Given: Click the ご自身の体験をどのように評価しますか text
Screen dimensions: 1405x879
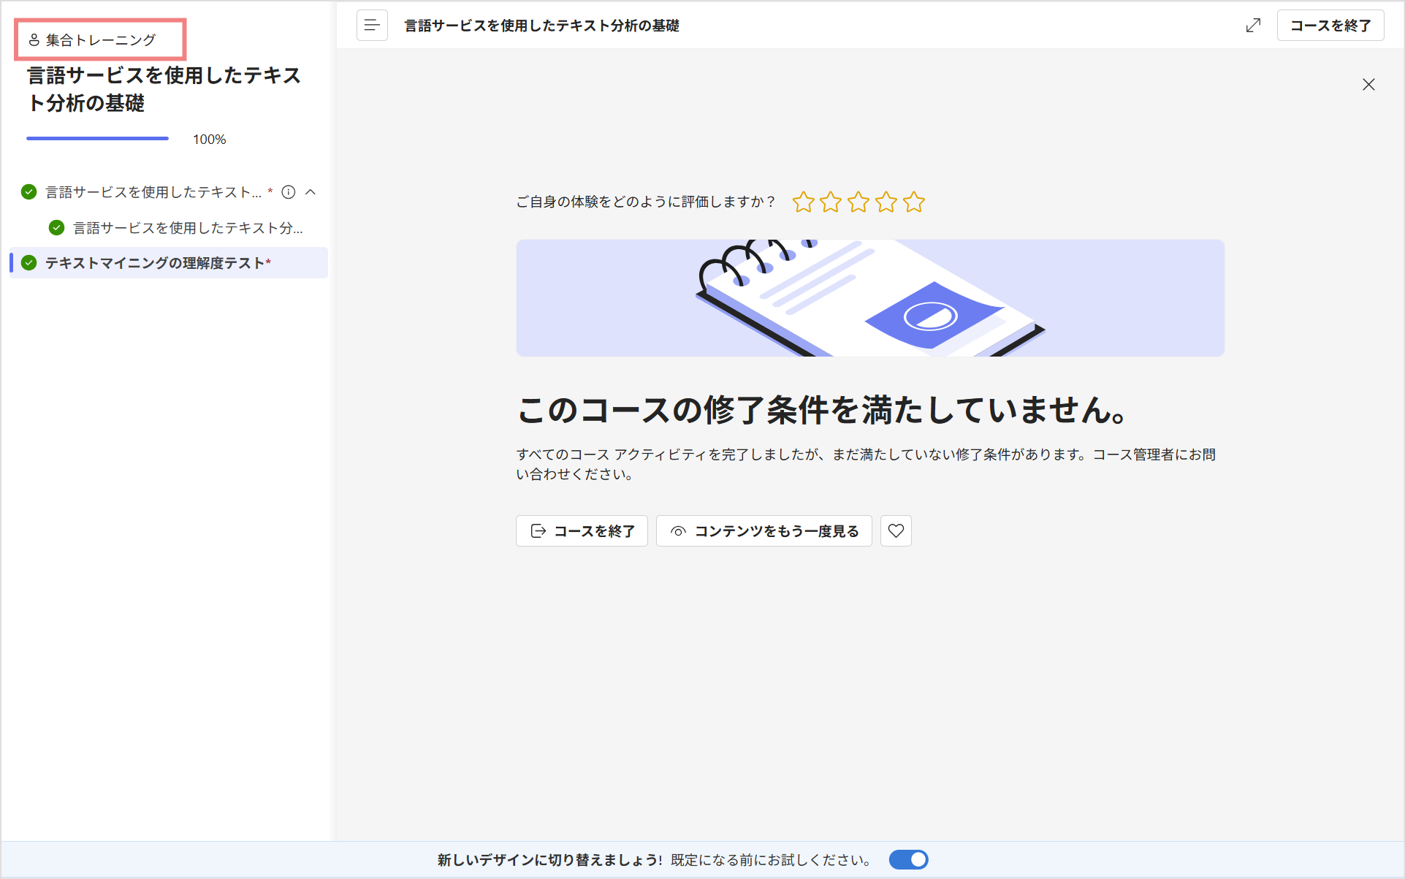Looking at the screenshot, I should (x=646, y=202).
